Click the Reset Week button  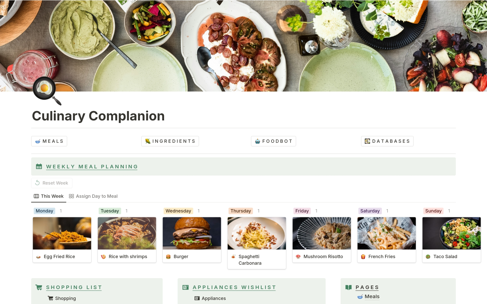coord(52,183)
